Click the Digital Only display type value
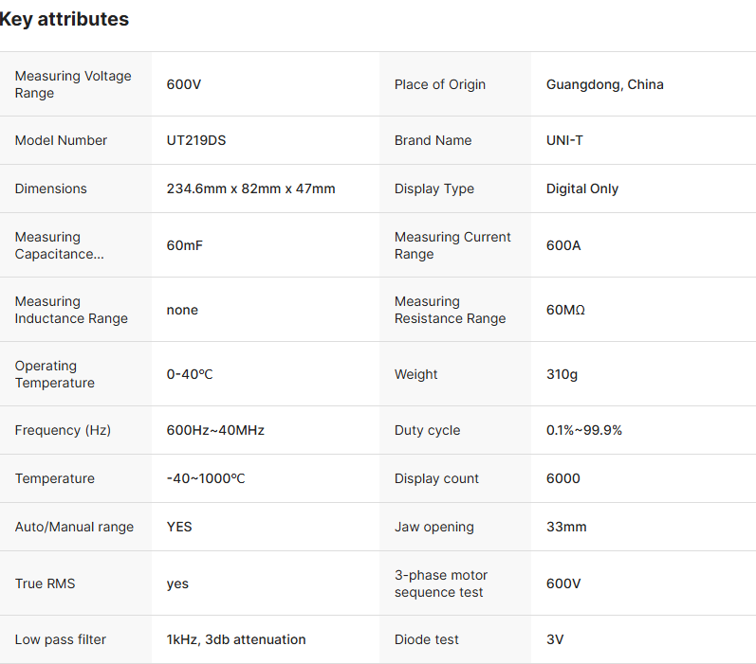 tap(581, 188)
